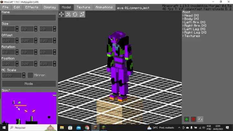Toggle the Mirror checkbox
Image resolution: width=233 pixels, height=131 pixels.
tap(30, 75)
